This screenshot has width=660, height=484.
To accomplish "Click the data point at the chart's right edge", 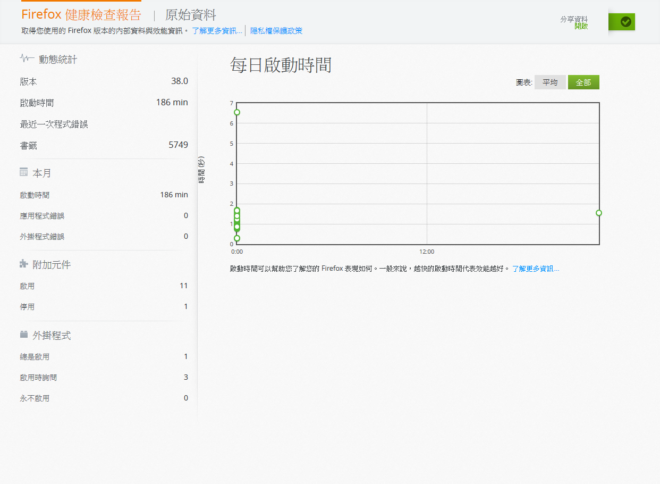I will [599, 213].
